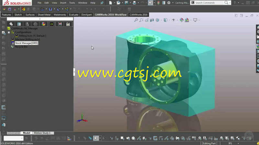This screenshot has width=259, height=145.
Task: Click Display Style cube icon
Action: (165, 20)
